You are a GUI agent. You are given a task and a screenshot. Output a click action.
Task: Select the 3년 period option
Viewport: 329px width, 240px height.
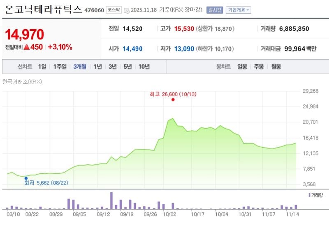click(x=112, y=67)
